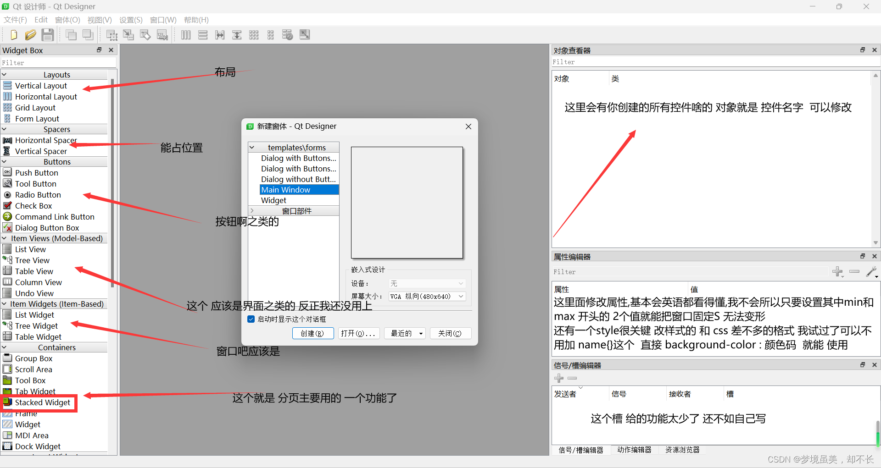The image size is (881, 468).
Task: Enable the 启动时显示这个对话框 checkbox
Action: coord(251,319)
